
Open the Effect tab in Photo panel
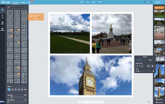150,60
